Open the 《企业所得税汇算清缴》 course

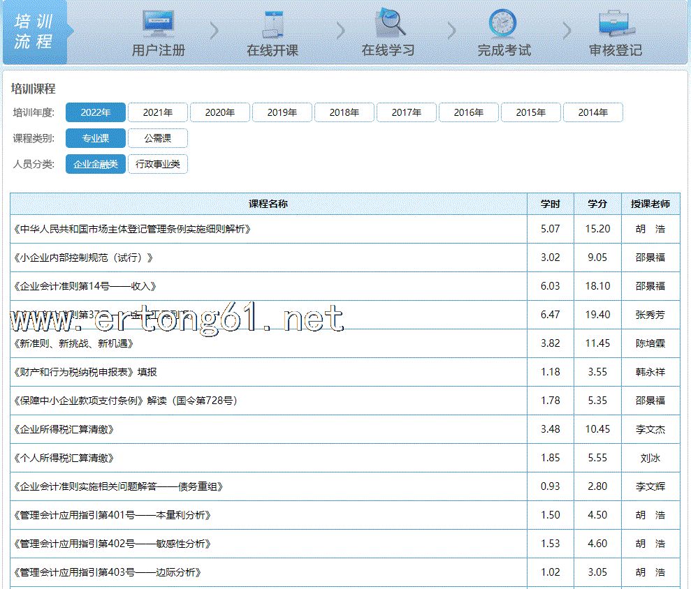coord(64,429)
